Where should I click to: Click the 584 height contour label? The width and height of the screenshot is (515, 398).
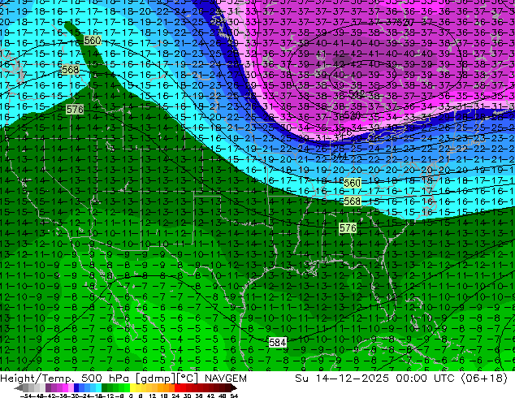[x=278, y=342]
